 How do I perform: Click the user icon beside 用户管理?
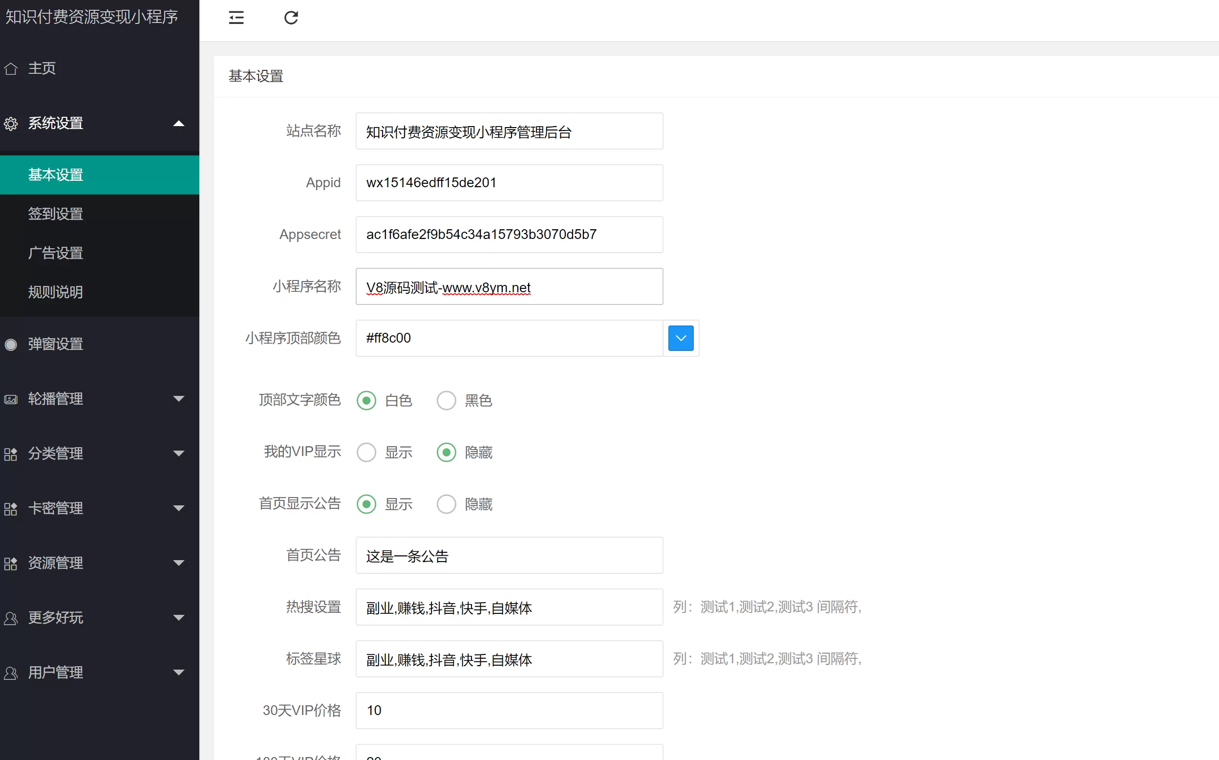coord(11,673)
